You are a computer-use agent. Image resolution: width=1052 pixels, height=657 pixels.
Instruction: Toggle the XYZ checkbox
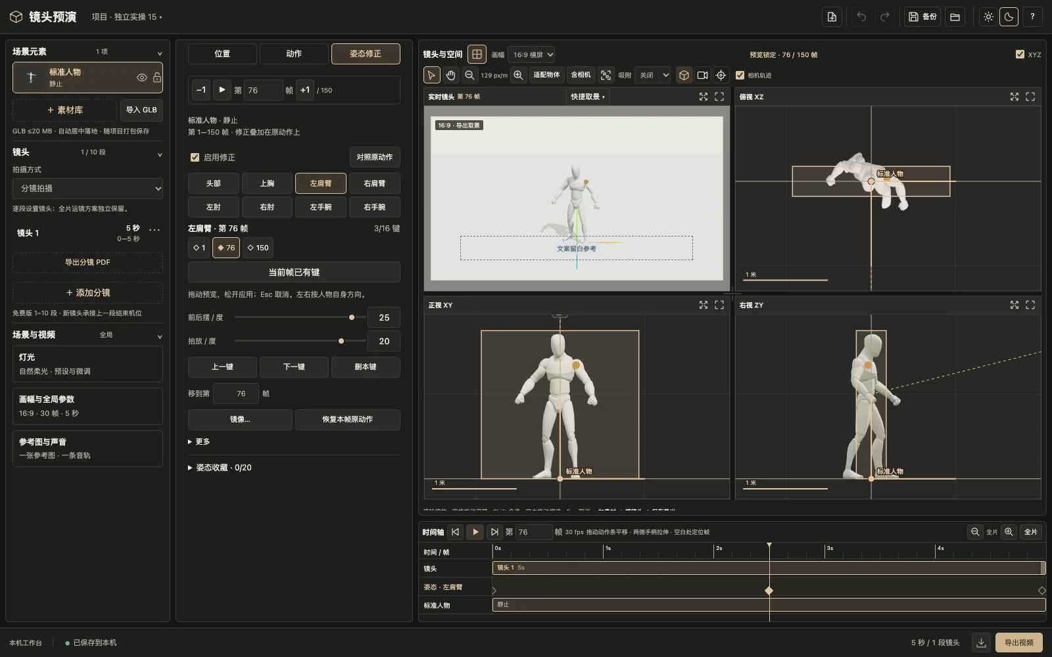coord(1020,55)
